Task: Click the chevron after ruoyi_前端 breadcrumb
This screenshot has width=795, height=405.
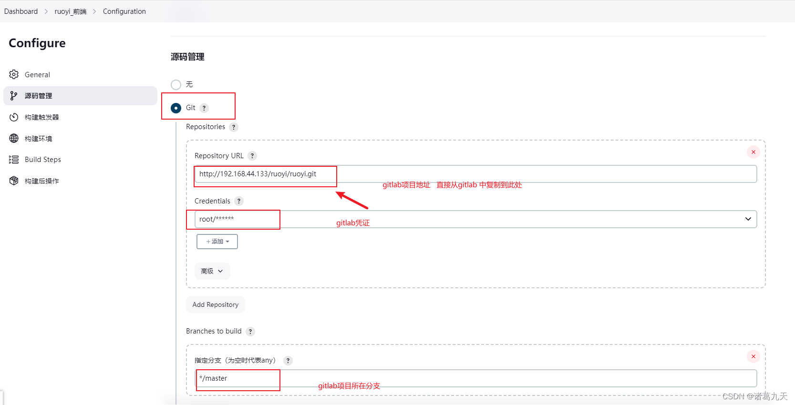Action: 94,11
